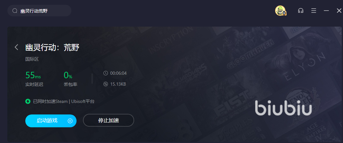
Task: Click the clock icon beside 00:06:04
Action: pos(105,73)
